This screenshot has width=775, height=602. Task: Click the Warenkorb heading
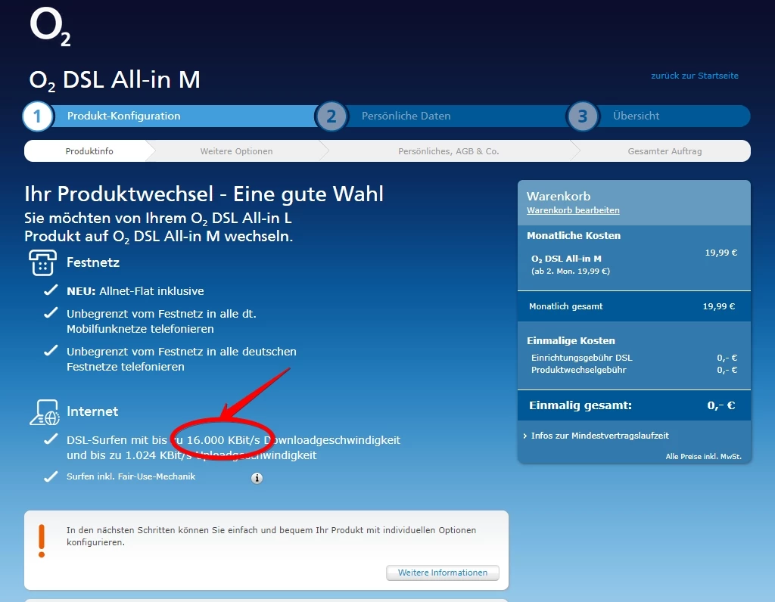(x=558, y=196)
